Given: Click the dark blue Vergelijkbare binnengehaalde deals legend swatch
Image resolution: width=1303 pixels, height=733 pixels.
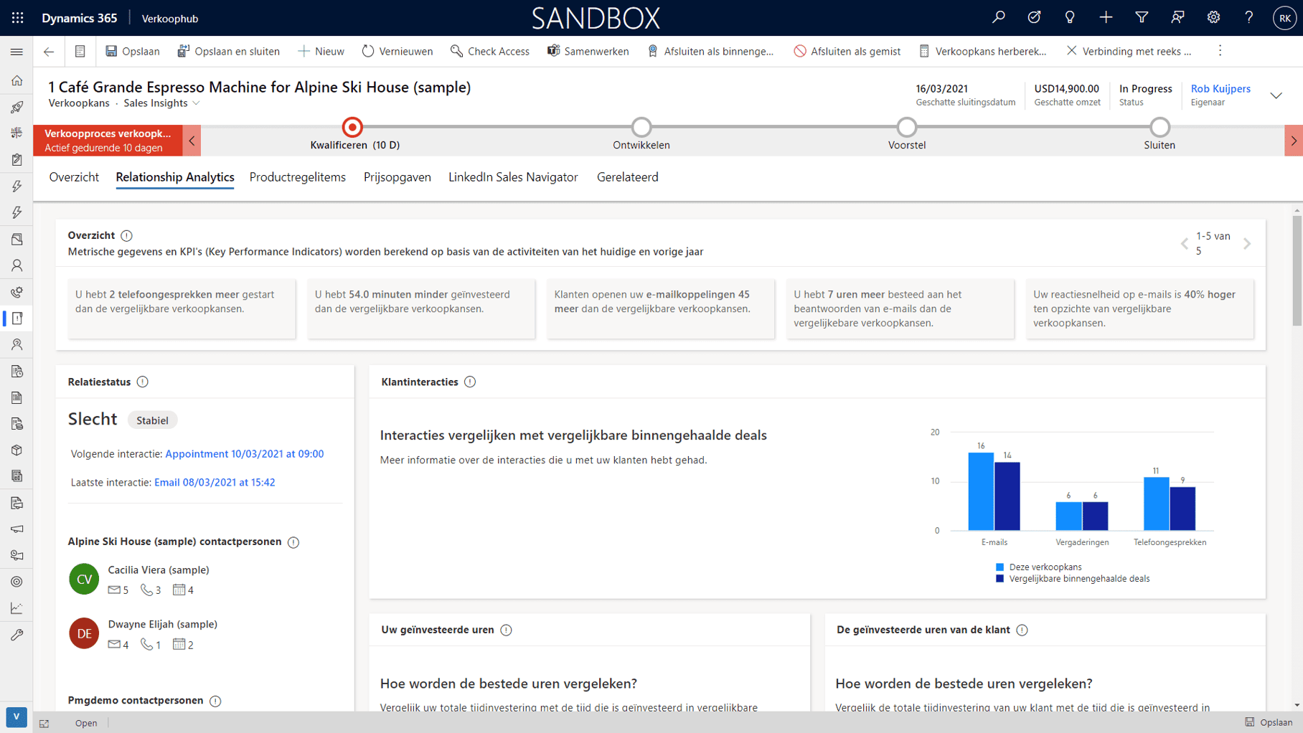Looking at the screenshot, I should click(999, 579).
